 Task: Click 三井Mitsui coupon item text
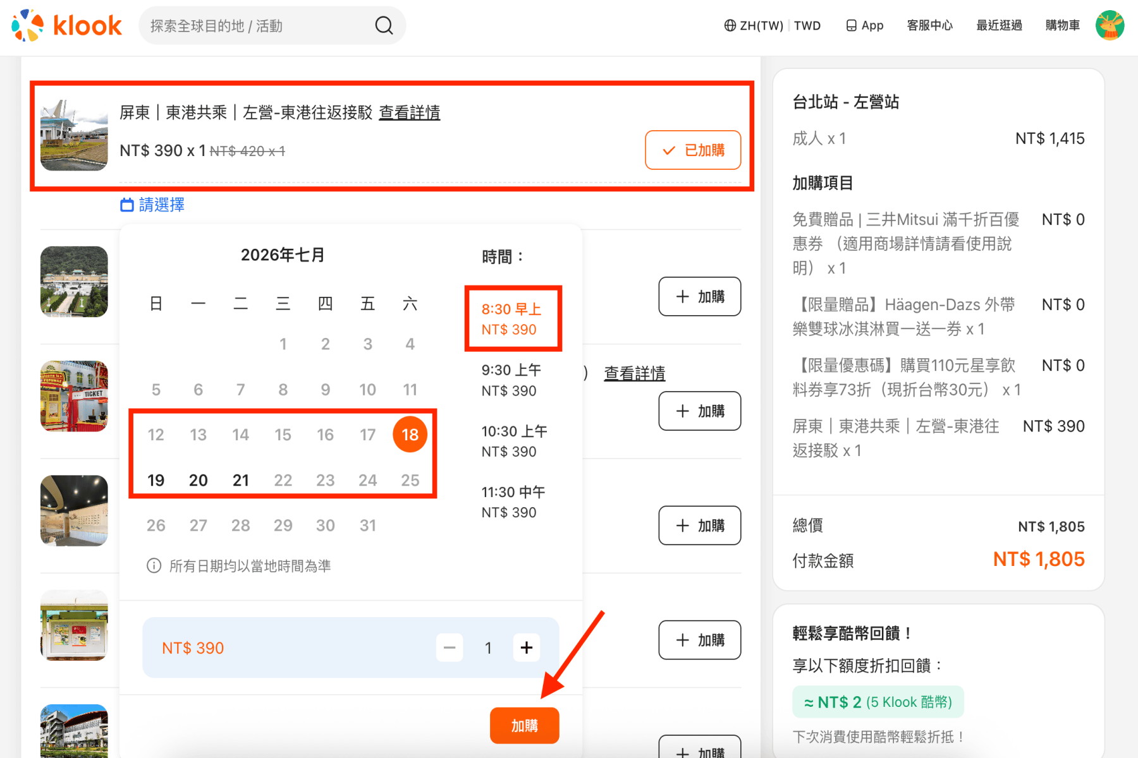pos(907,244)
